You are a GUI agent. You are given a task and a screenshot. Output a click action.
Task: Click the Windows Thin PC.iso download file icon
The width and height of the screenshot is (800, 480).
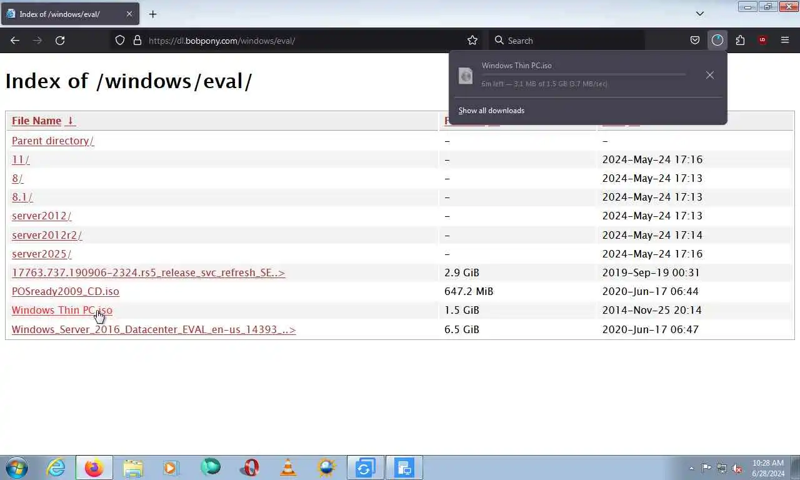466,75
